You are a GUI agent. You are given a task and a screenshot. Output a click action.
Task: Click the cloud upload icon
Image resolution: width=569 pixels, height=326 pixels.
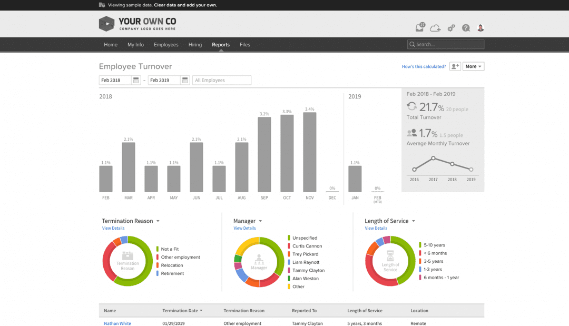[435, 27]
